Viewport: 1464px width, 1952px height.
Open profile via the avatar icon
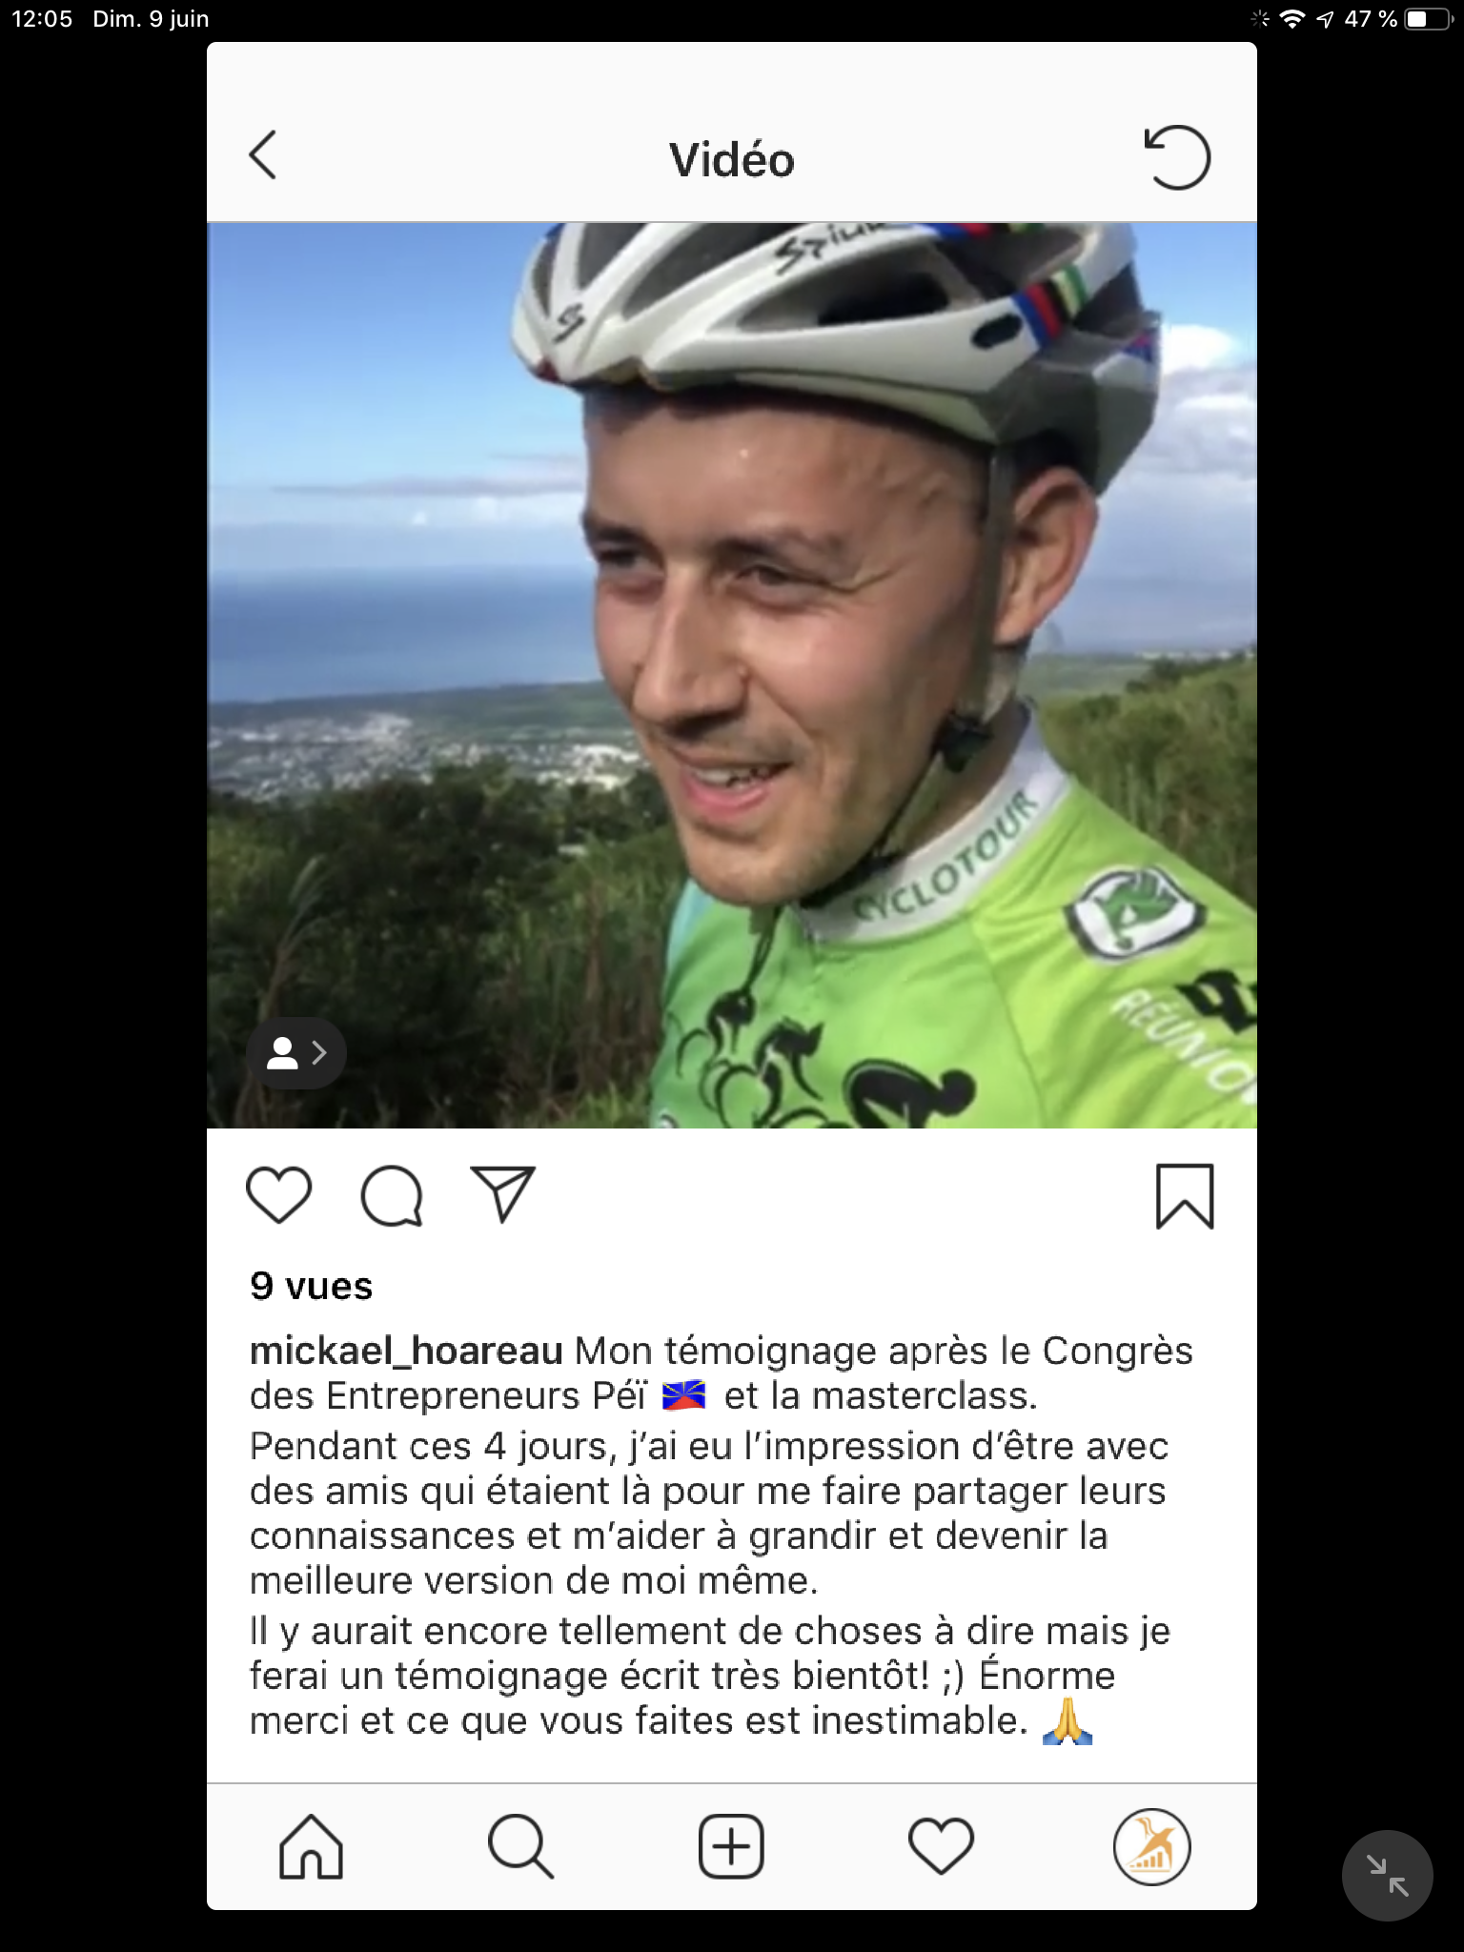click(x=1151, y=1846)
